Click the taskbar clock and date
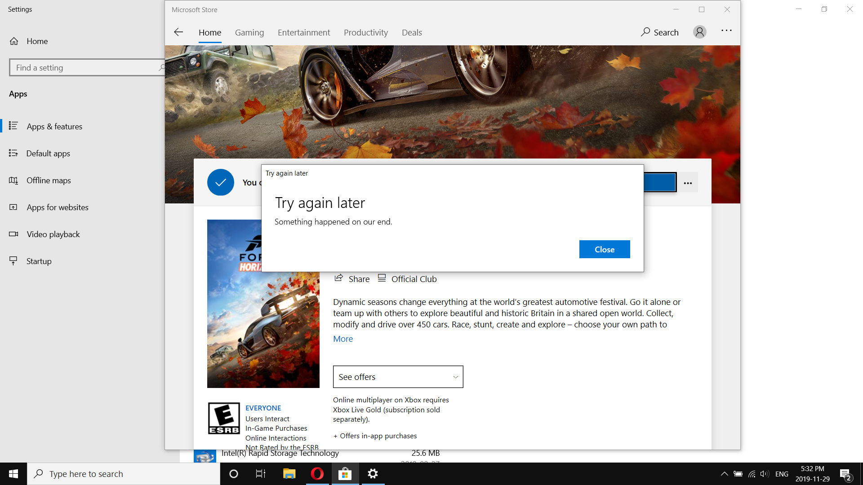 tap(812, 474)
